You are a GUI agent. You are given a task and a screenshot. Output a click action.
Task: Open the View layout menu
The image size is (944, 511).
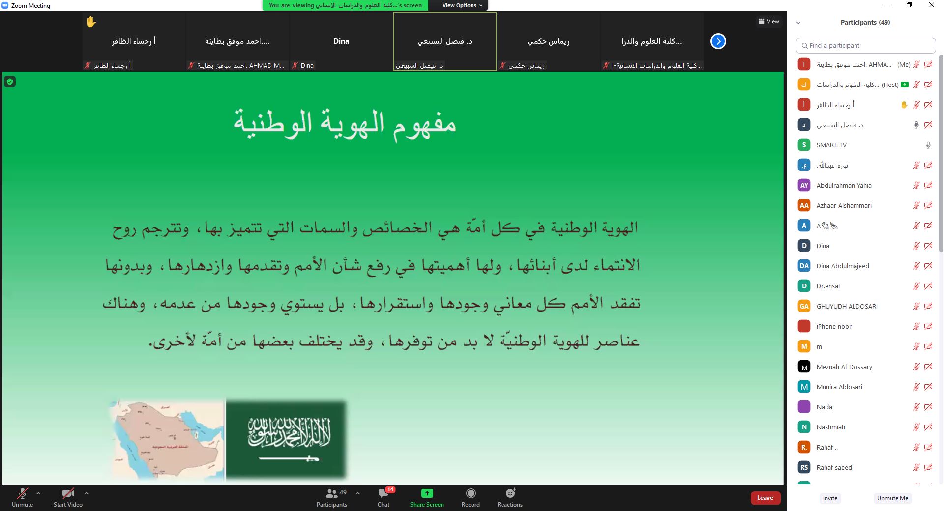point(768,21)
